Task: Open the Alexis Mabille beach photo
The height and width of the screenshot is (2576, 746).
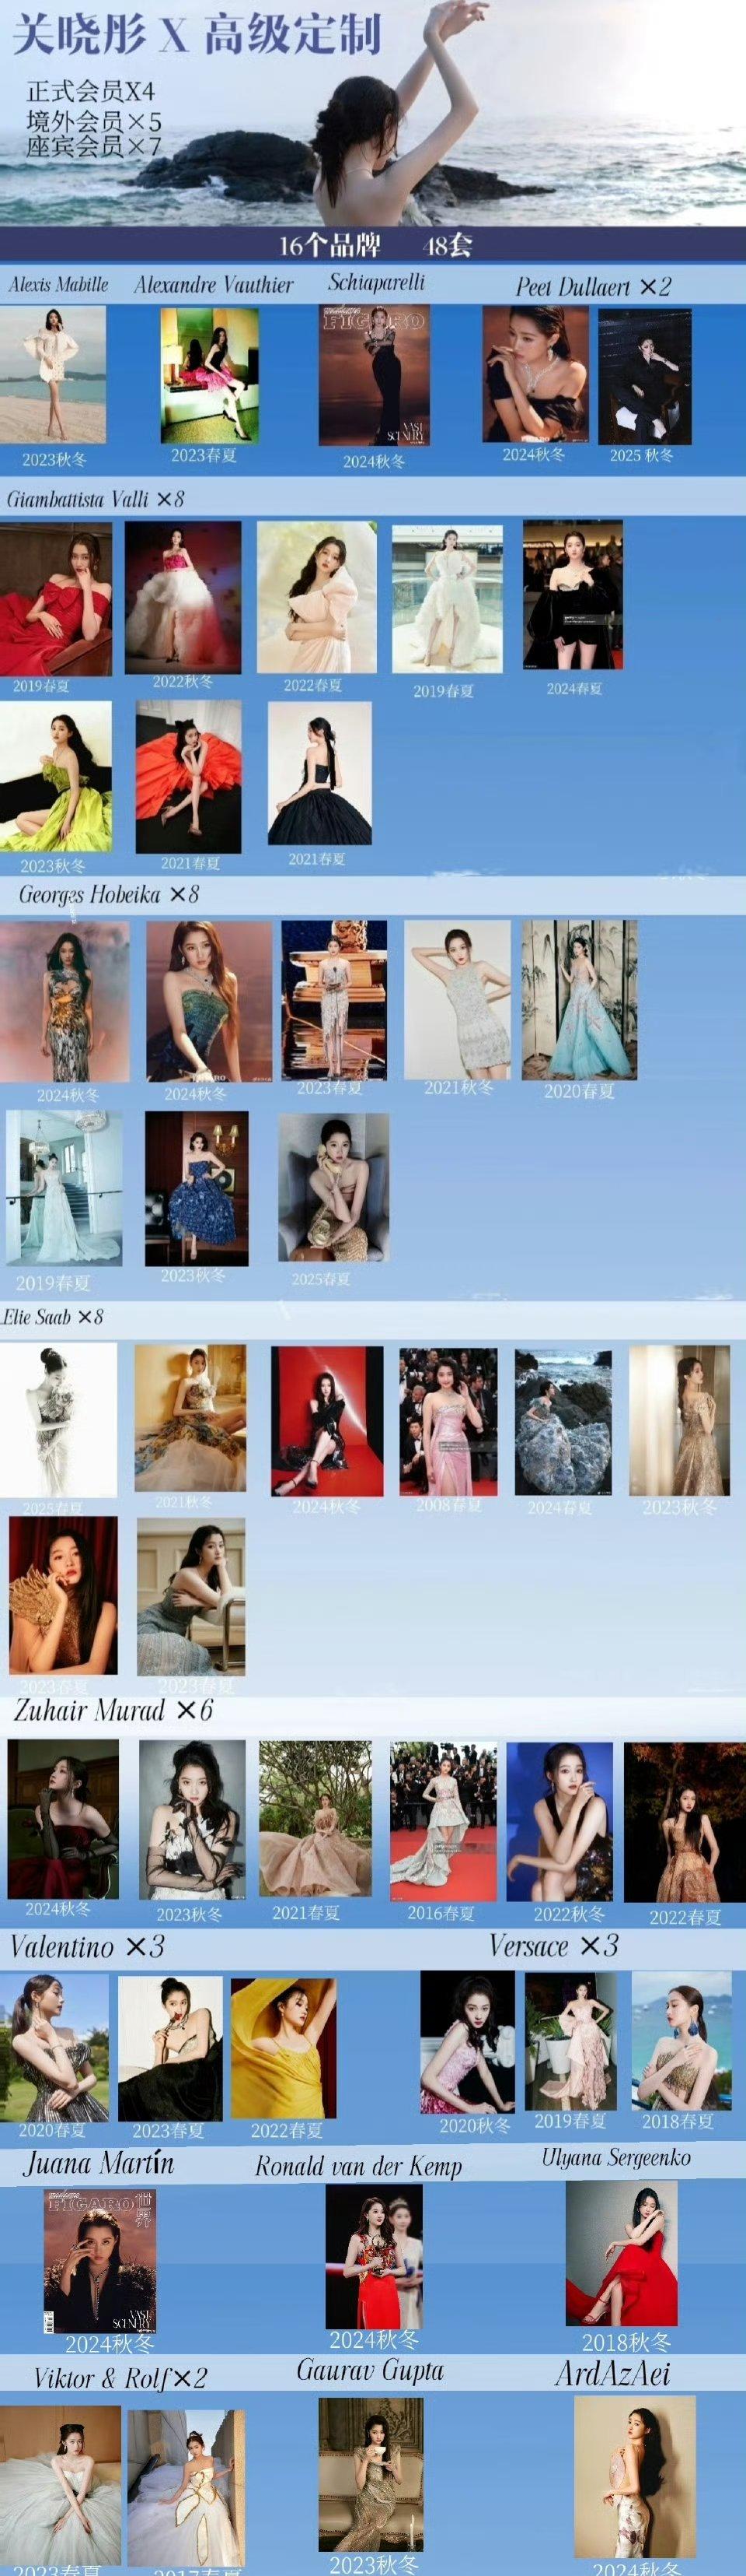Action: (x=53, y=374)
